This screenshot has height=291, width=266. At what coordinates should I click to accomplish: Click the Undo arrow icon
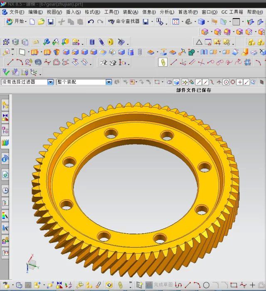tap(91, 22)
